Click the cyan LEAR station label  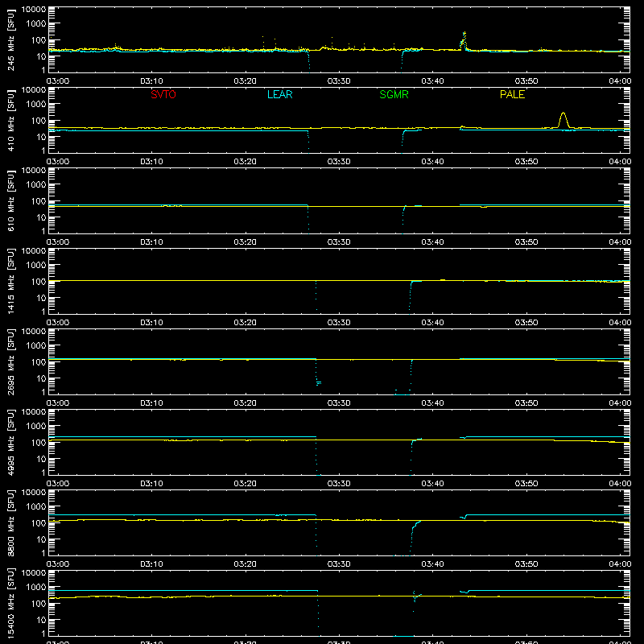coord(279,94)
